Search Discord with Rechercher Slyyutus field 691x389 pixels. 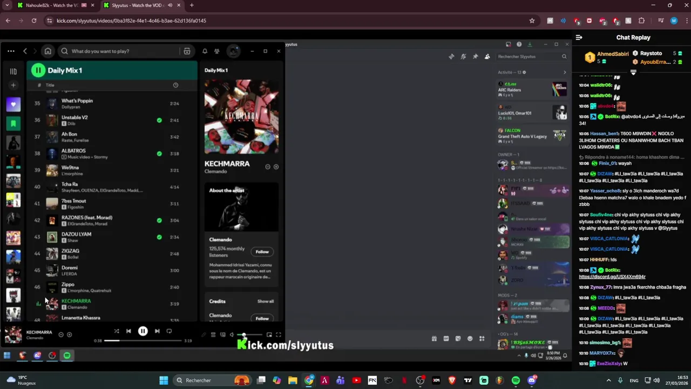532,57
